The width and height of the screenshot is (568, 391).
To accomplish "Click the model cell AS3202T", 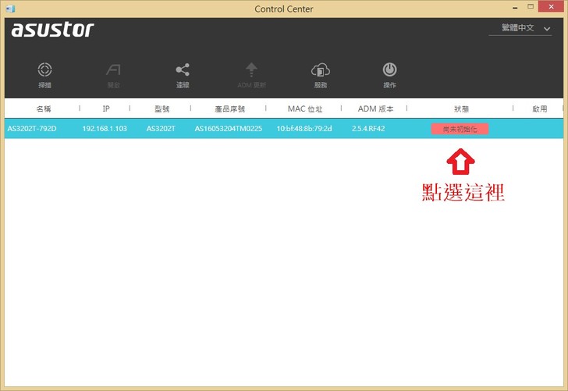I will [x=161, y=128].
